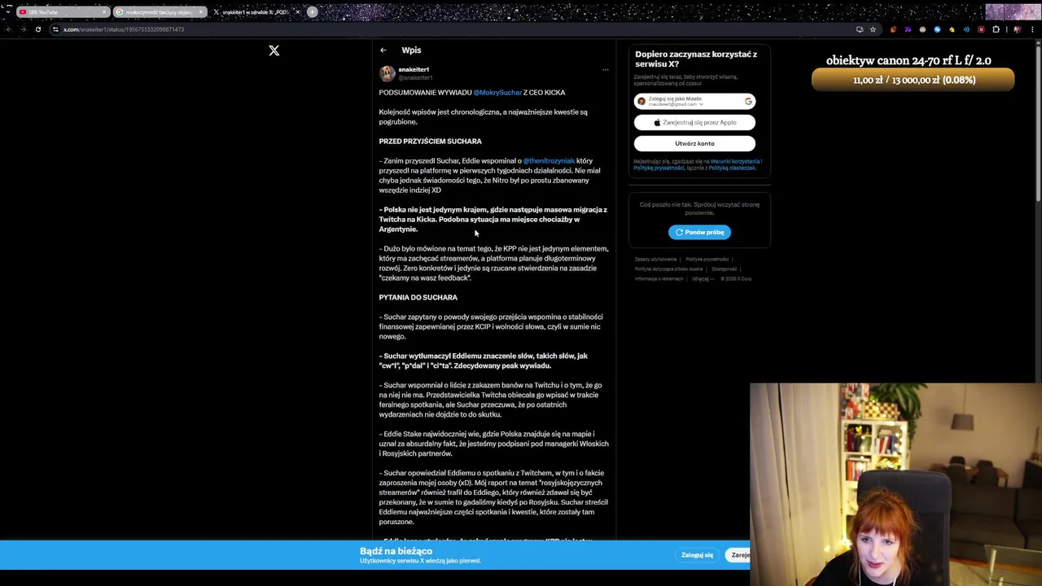This screenshot has width=1042, height=586.
Task: Open the blue Shazam extension icon
Action: coord(937,29)
